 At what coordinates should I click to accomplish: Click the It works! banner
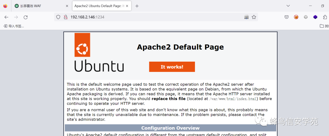pos(172,67)
